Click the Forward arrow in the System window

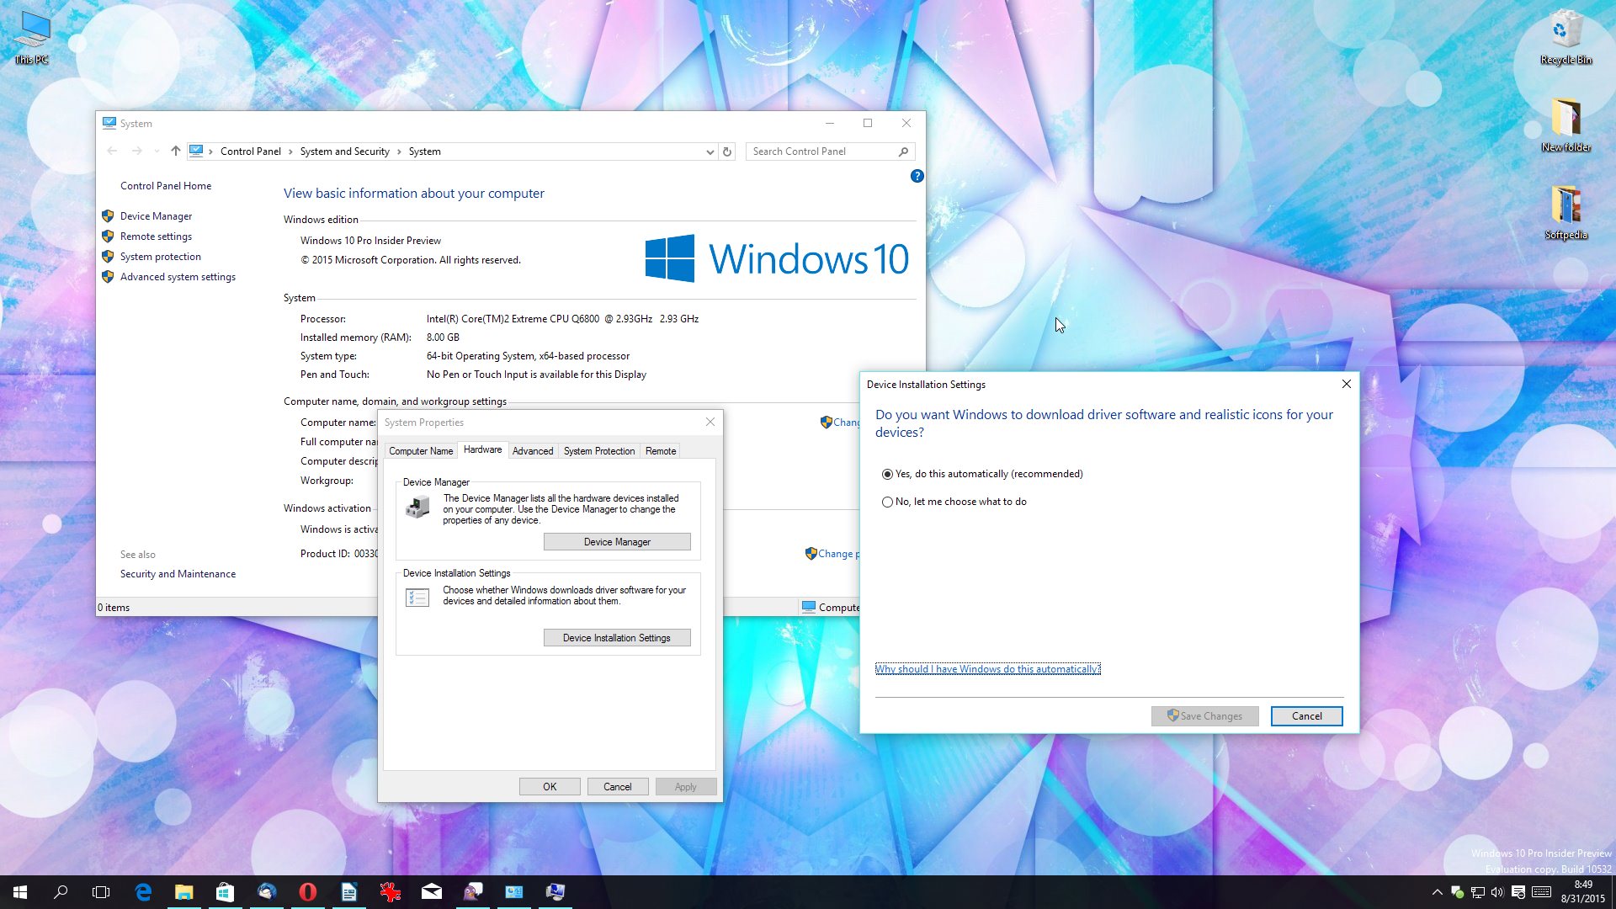[137, 151]
